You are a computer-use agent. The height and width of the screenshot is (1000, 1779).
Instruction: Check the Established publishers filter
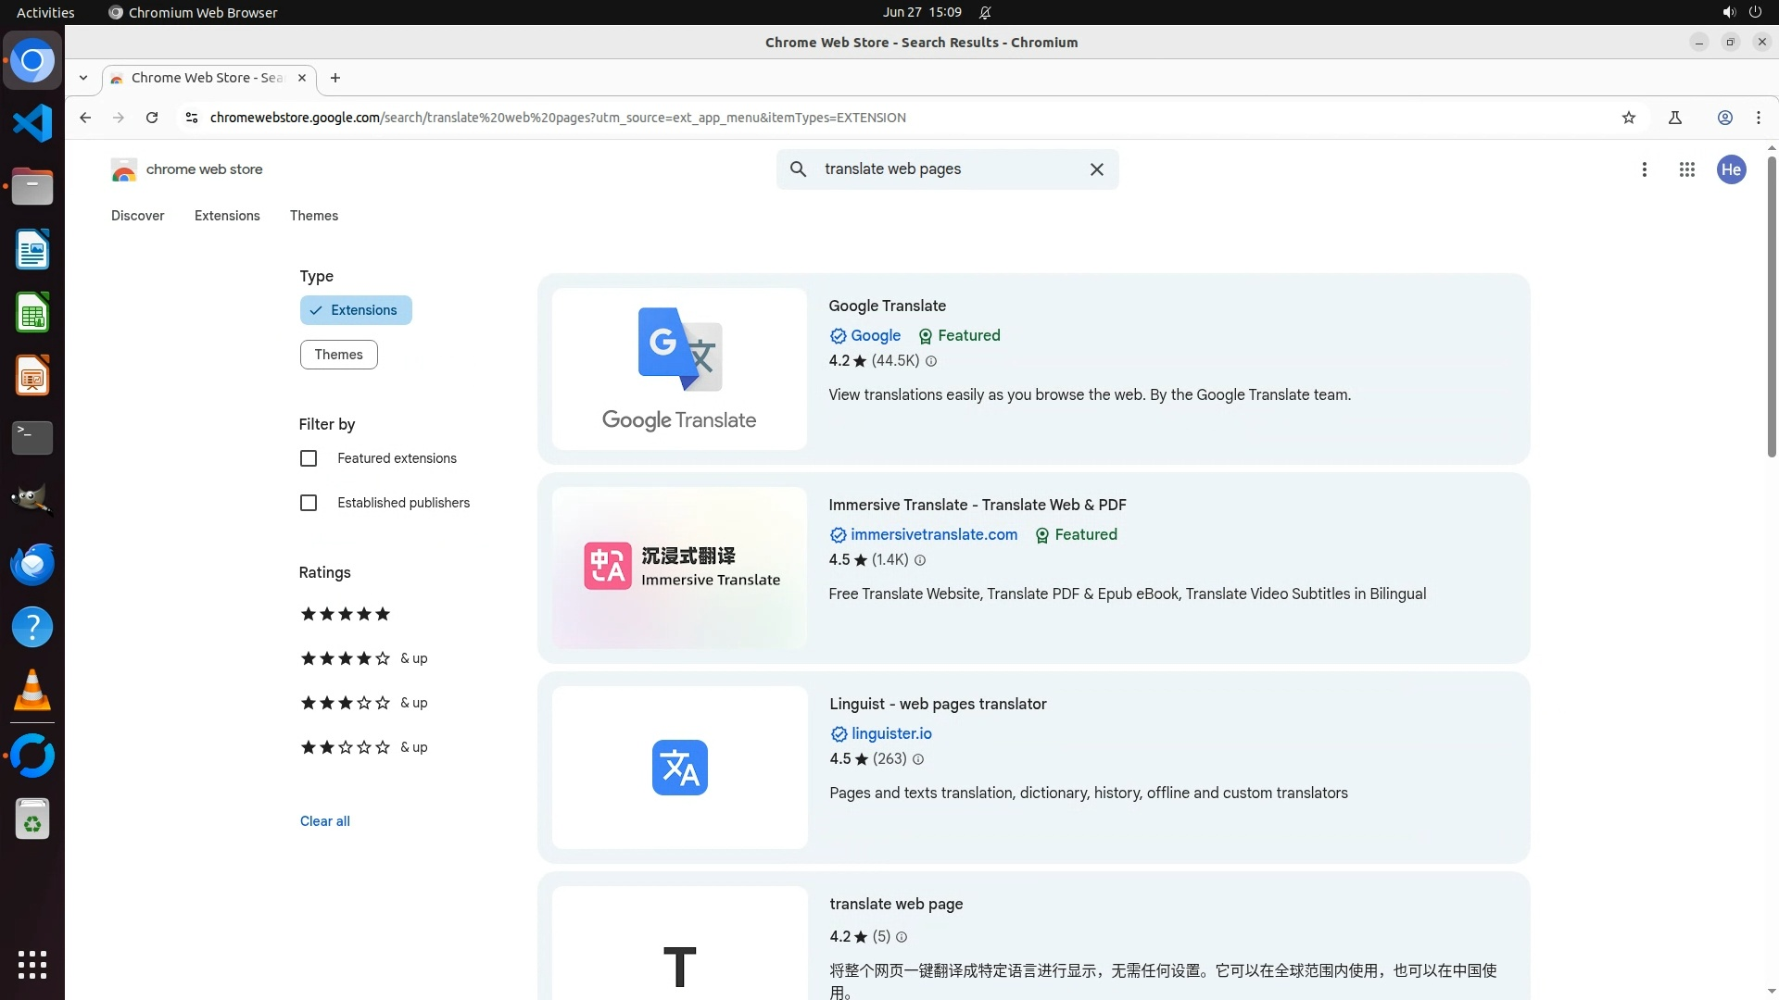point(309,503)
